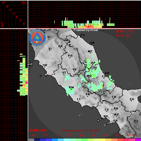The height and width of the screenshot is (141, 141).
Task: Click the 03:15 CET timestamp
Action: point(123,36)
